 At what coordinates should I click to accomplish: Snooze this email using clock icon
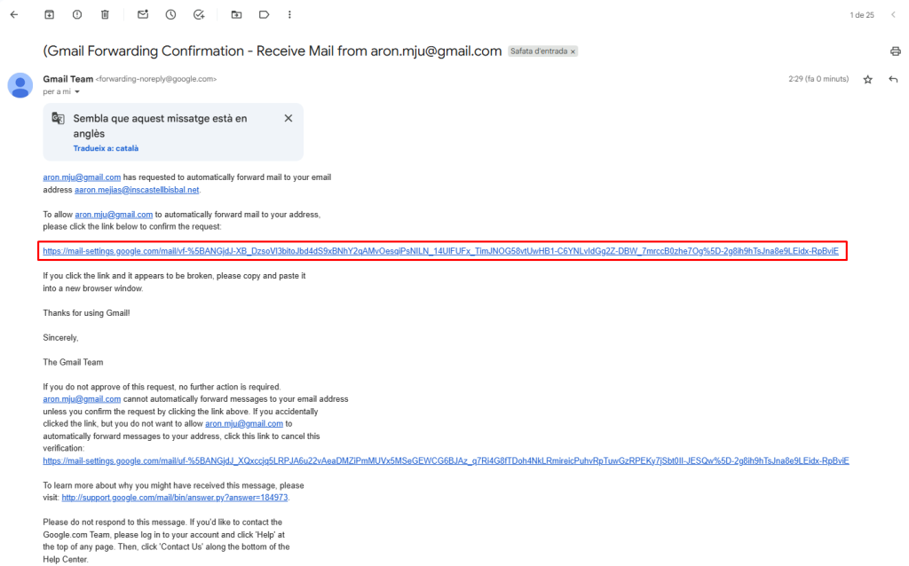(x=170, y=15)
